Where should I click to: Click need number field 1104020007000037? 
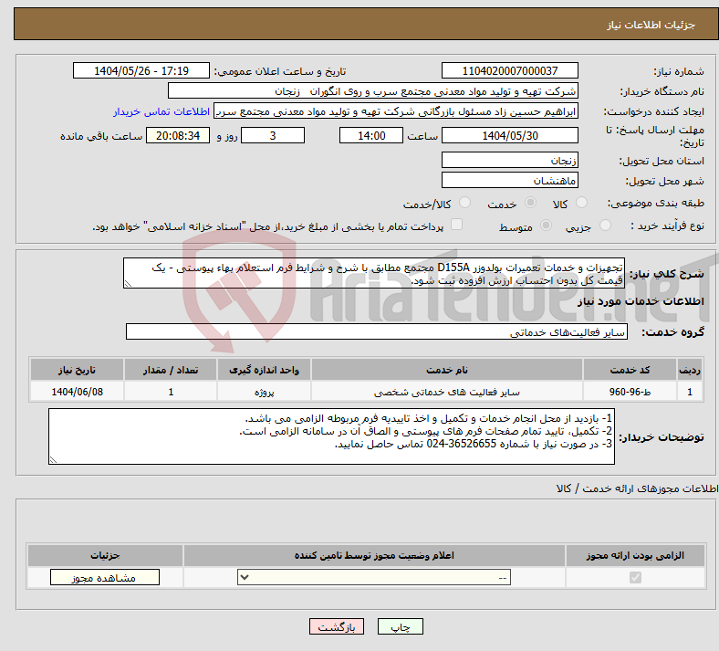coord(509,70)
